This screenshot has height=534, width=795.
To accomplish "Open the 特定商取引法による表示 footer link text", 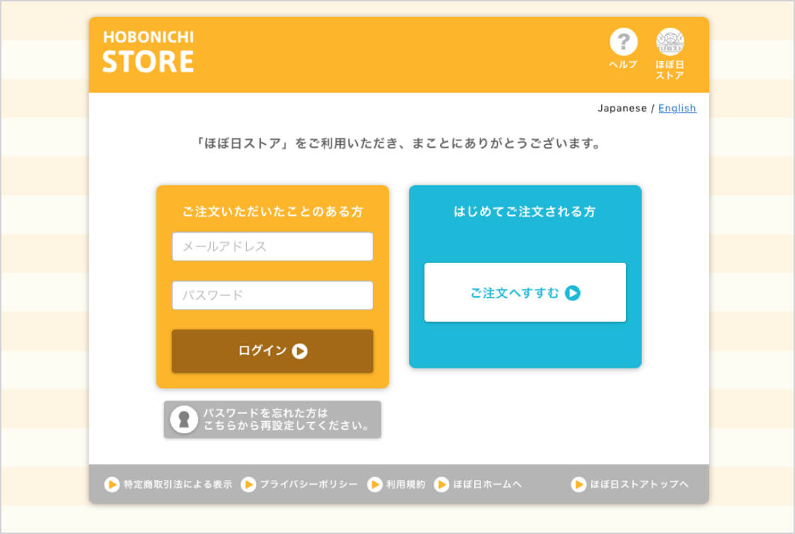I will click(178, 484).
